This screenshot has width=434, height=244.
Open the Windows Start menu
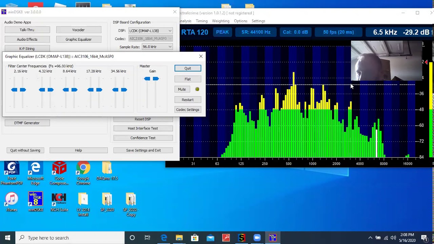click(x=7, y=238)
